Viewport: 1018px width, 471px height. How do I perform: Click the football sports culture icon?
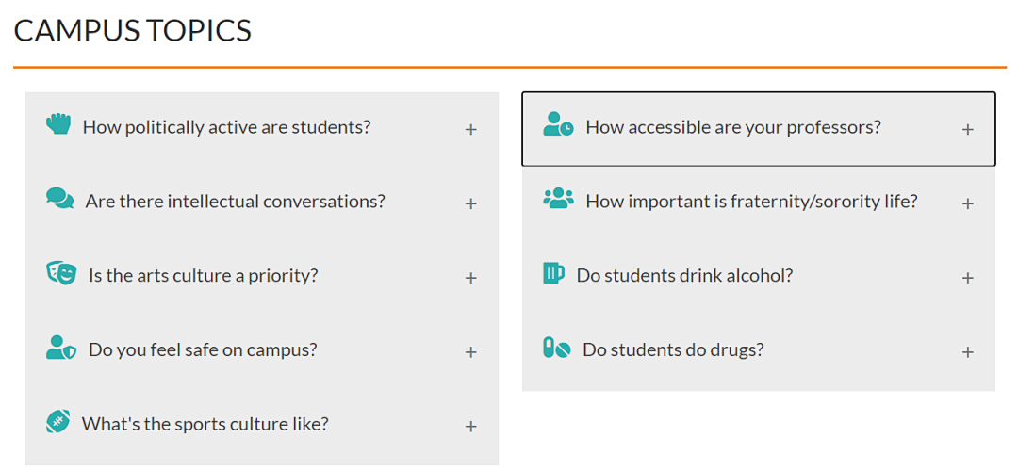(57, 421)
